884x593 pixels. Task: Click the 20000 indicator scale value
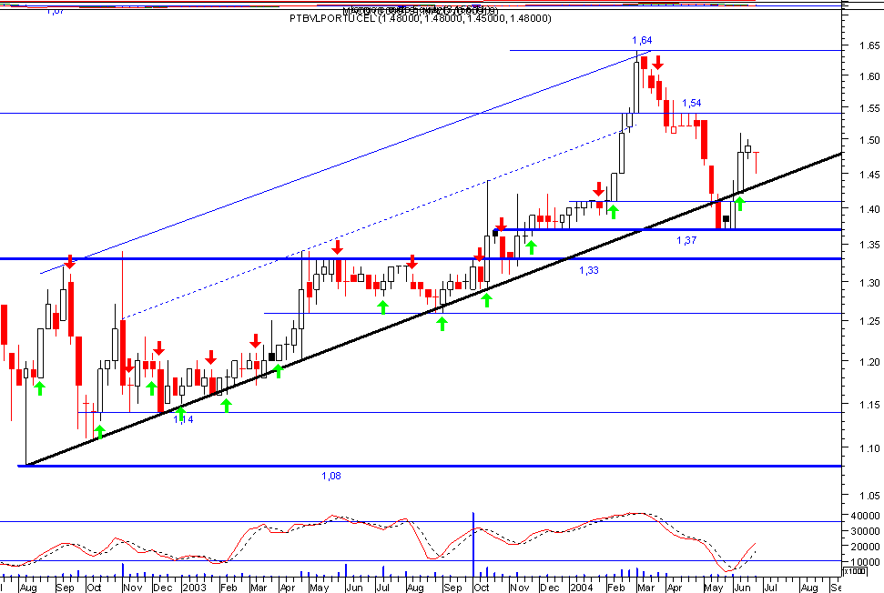[867, 547]
